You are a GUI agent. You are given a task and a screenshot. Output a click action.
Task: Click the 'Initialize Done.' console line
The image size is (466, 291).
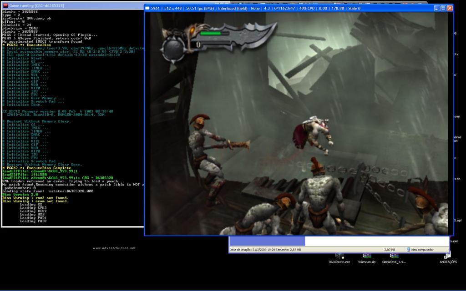(x=22, y=105)
